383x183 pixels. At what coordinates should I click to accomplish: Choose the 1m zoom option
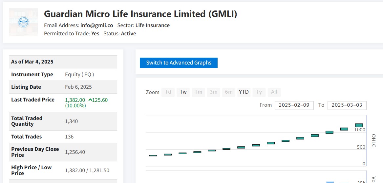[x=198, y=92]
